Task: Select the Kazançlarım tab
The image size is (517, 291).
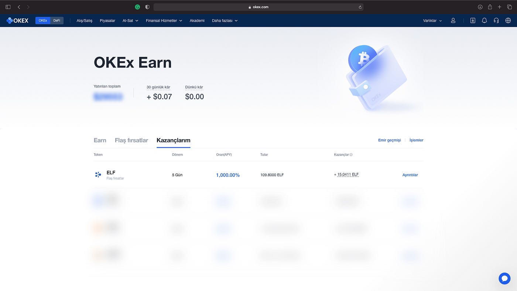Action: tap(174, 140)
